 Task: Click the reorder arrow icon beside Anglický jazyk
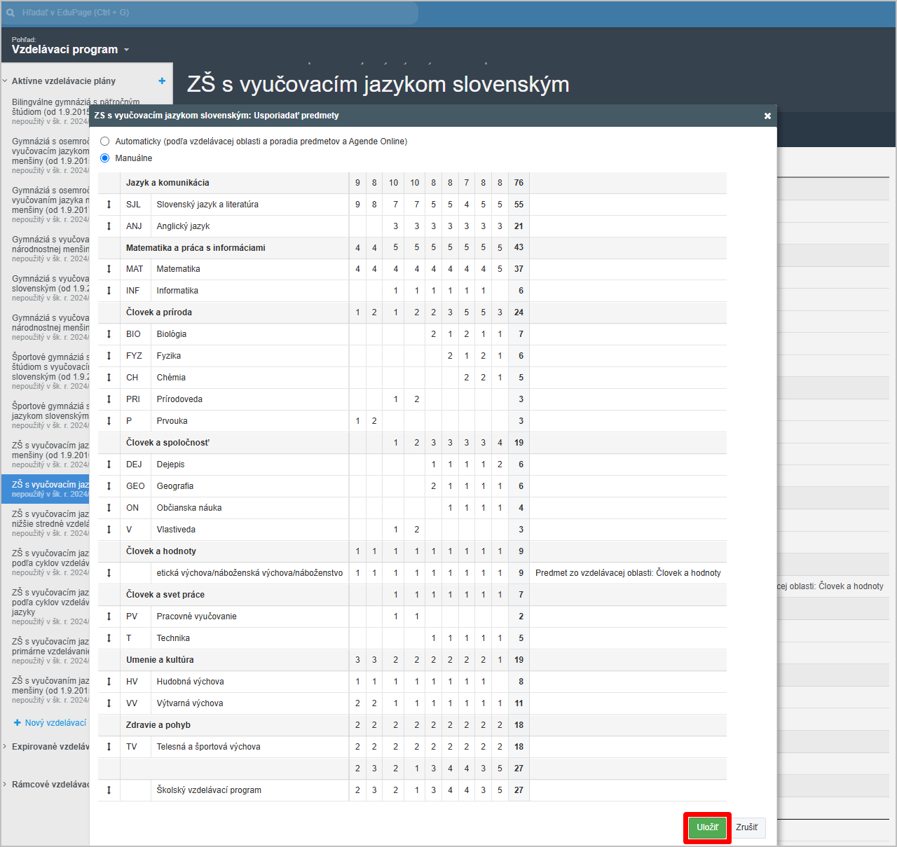tap(109, 226)
